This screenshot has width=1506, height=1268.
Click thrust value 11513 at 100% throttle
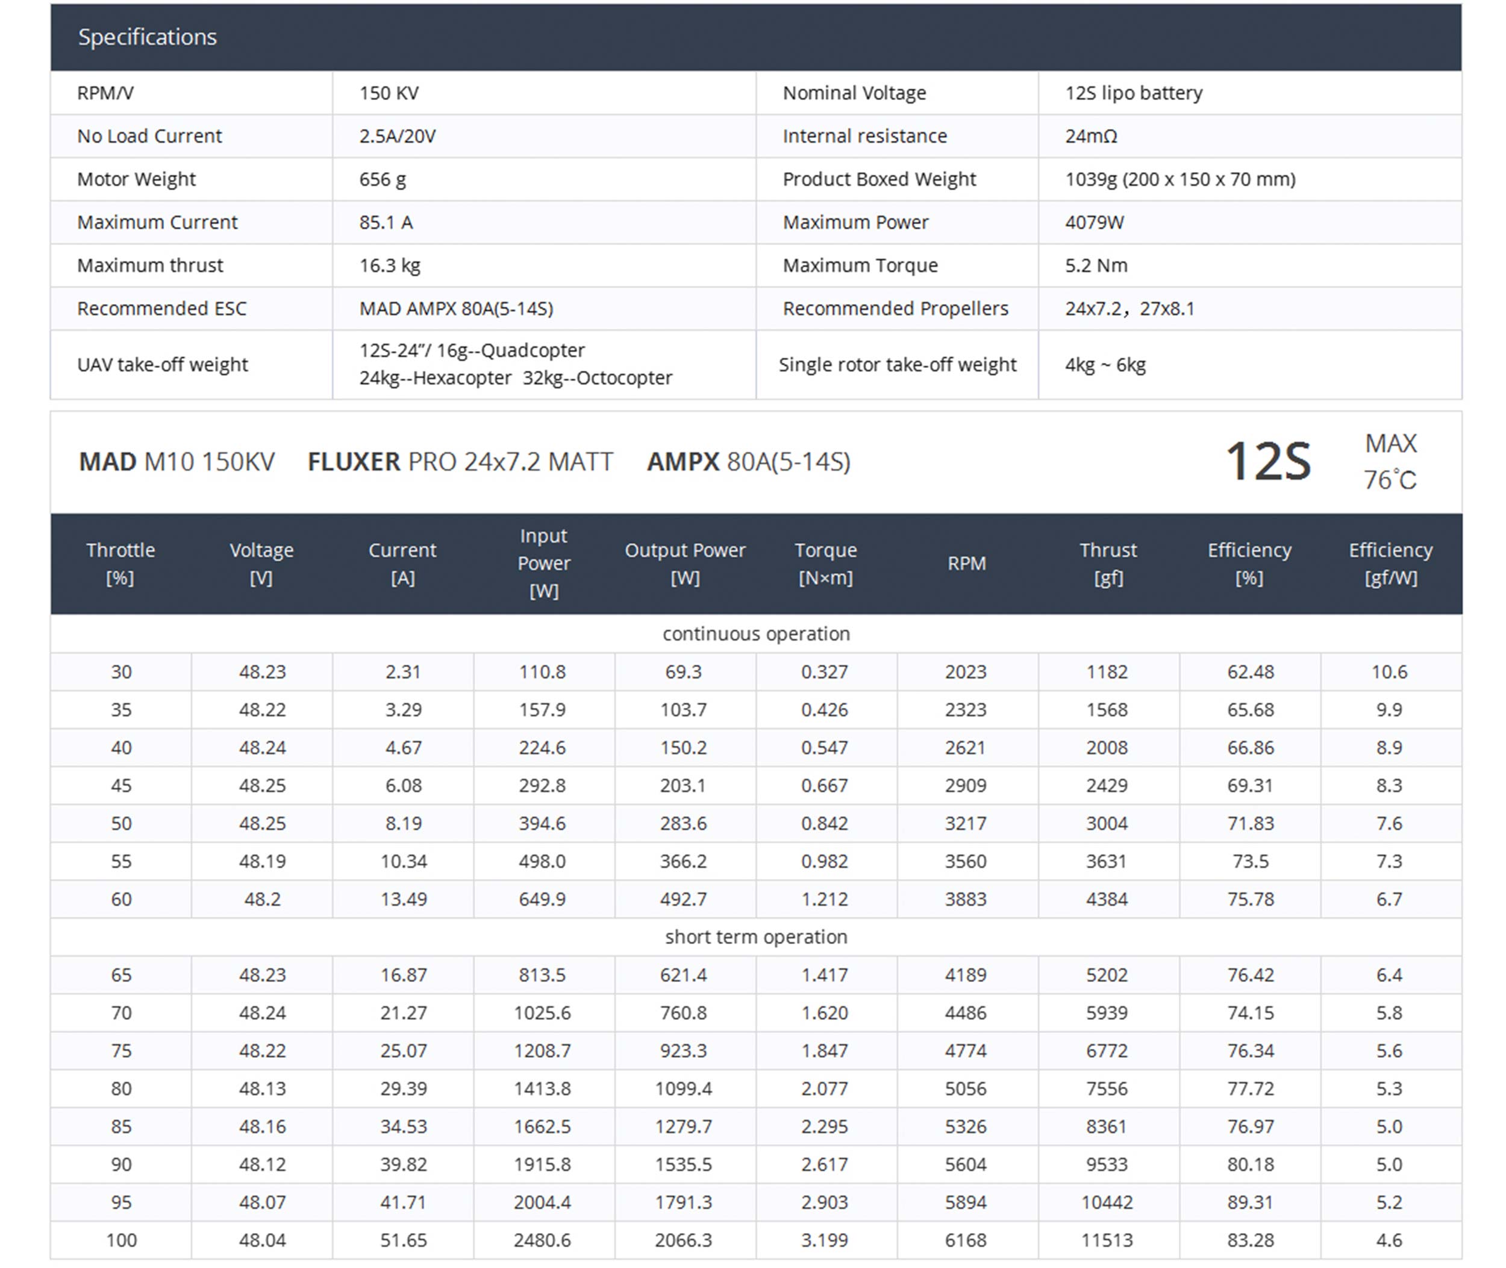(x=1107, y=1240)
